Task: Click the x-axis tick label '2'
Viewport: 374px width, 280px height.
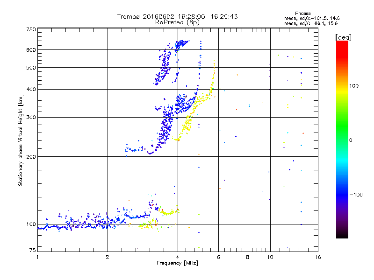Action: click(108, 257)
